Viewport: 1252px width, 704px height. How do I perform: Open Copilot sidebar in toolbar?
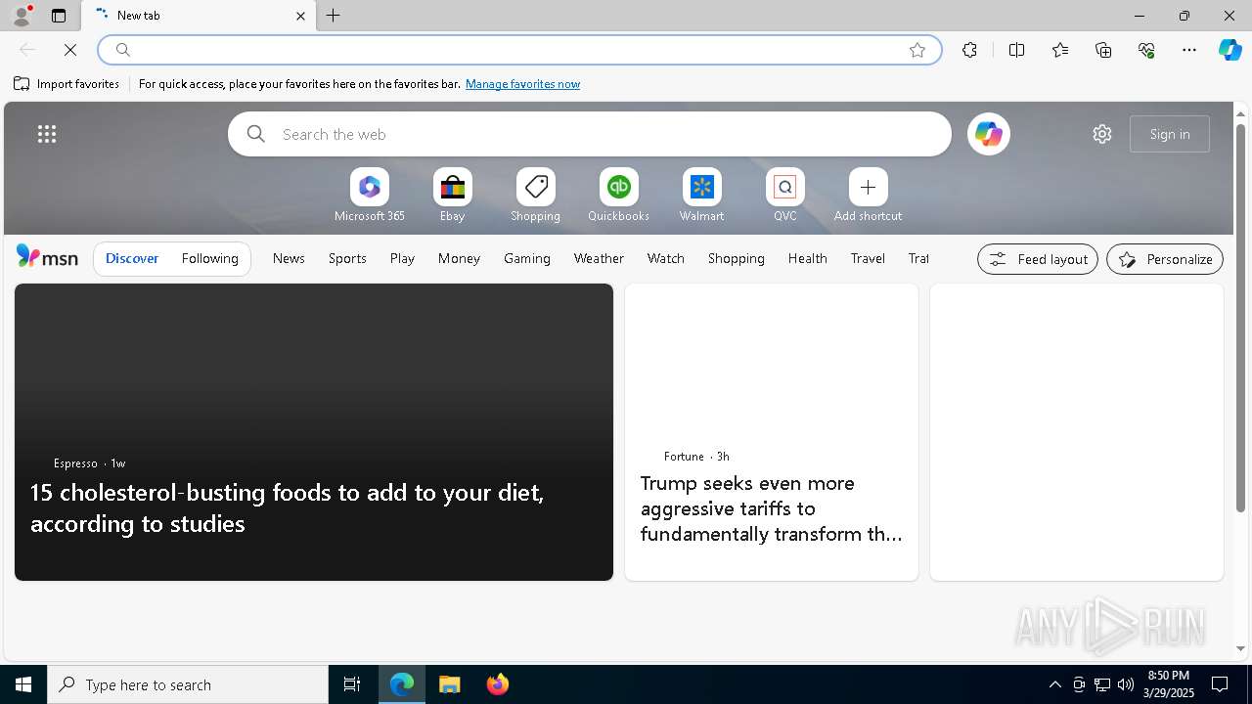1230,50
